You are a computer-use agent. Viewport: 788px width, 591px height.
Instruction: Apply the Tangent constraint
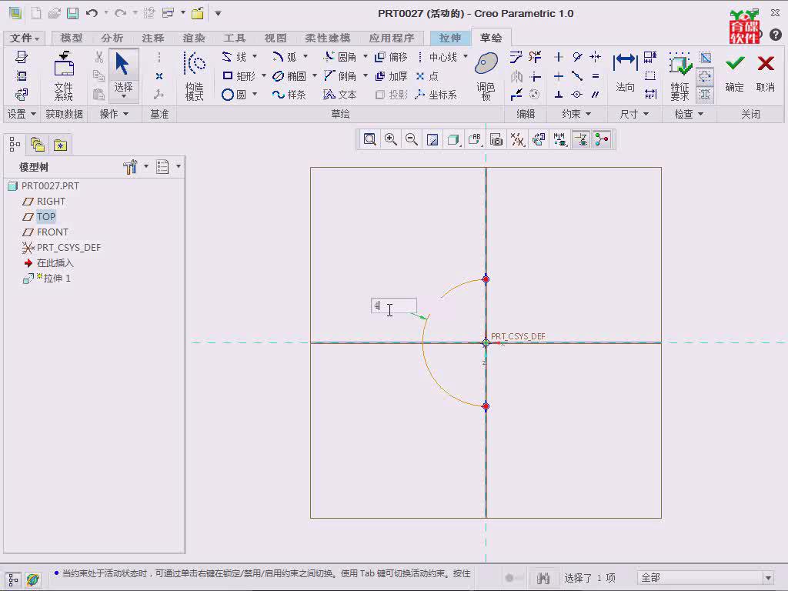click(x=577, y=57)
